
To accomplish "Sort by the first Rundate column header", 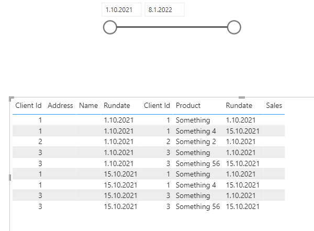I will point(117,105).
